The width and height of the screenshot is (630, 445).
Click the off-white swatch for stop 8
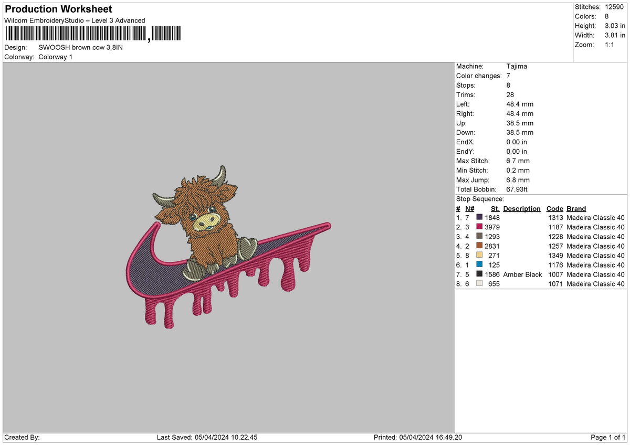(479, 284)
